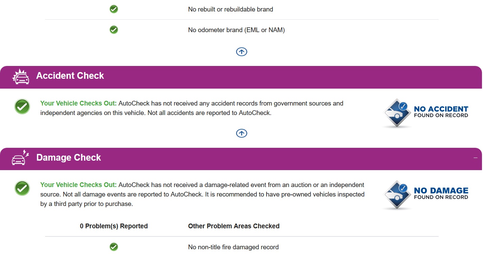Click the 0 Problem(s) Reported column heading

pyautogui.click(x=114, y=226)
